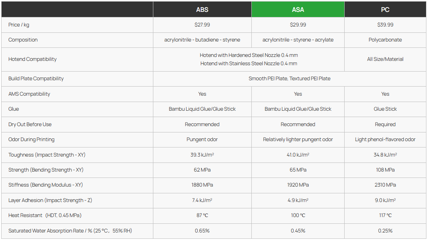Click the PC column header
The width and height of the screenshot is (428, 240).
[x=385, y=9]
